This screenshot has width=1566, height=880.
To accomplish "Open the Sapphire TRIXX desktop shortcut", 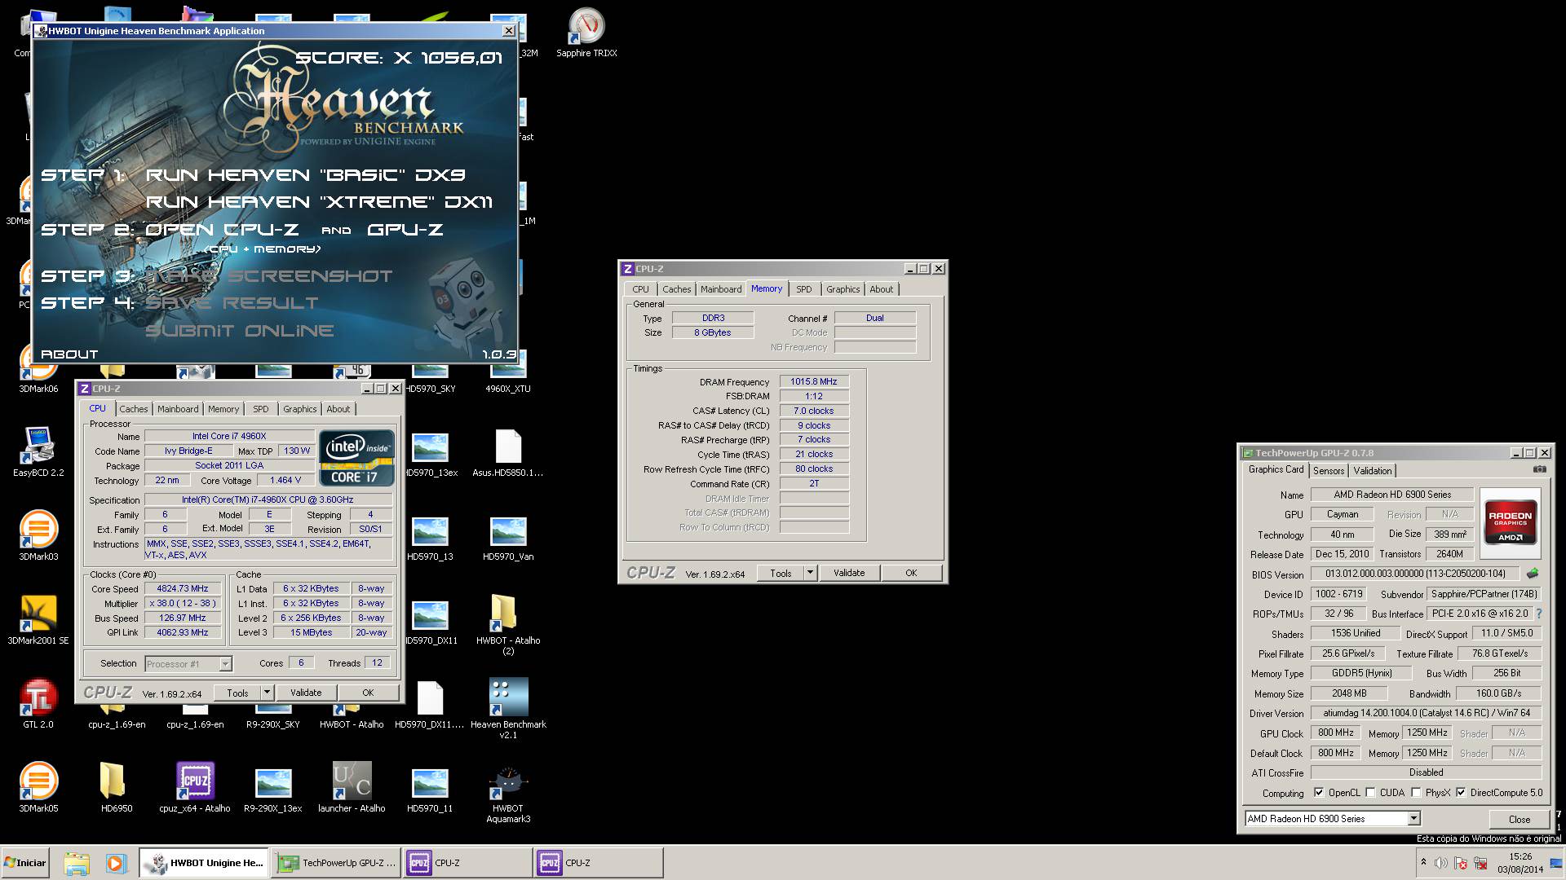I will [x=586, y=33].
